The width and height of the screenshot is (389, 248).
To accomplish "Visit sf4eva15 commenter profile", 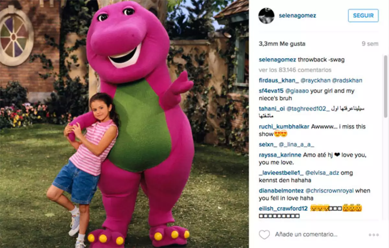I will 272,91.
